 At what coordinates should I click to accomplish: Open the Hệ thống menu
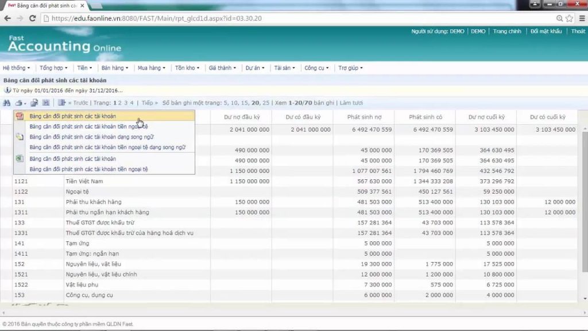[x=16, y=68]
